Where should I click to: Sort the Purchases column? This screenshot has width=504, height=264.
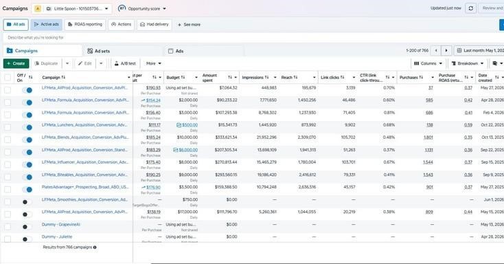click(421, 77)
